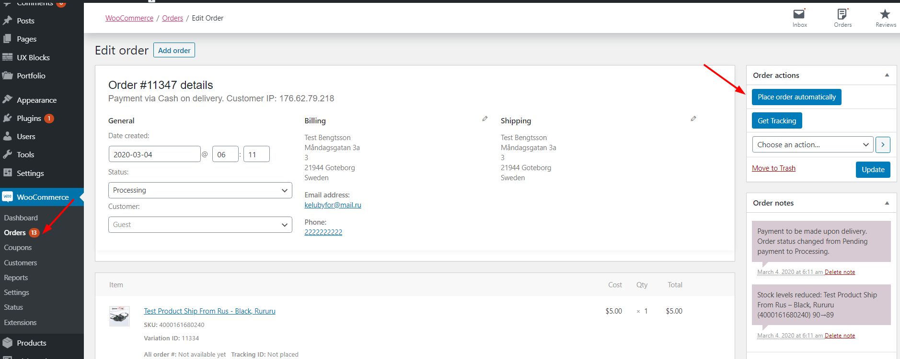Click the UX Blocks icon in sidebar
Image resolution: width=900 pixels, height=359 pixels.
tap(7, 57)
